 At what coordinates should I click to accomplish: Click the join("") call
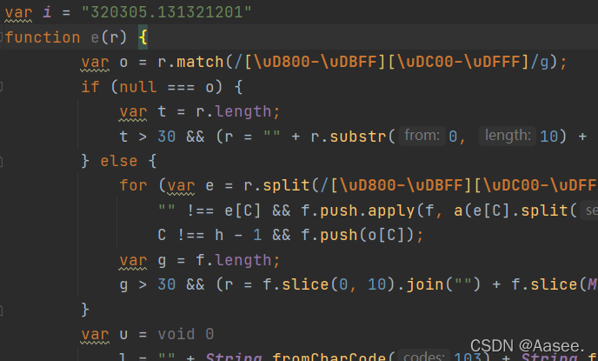[443, 284]
